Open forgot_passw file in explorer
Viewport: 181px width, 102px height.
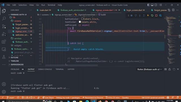[x=22, y=24]
